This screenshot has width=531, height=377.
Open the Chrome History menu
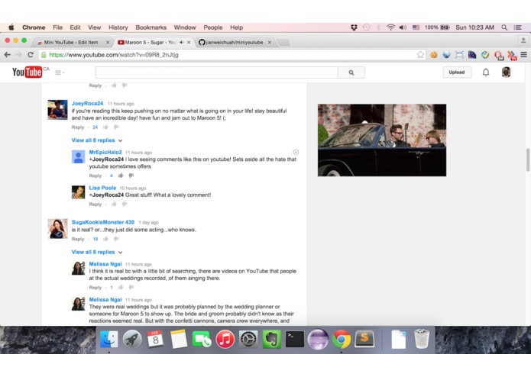pyautogui.click(x=118, y=27)
